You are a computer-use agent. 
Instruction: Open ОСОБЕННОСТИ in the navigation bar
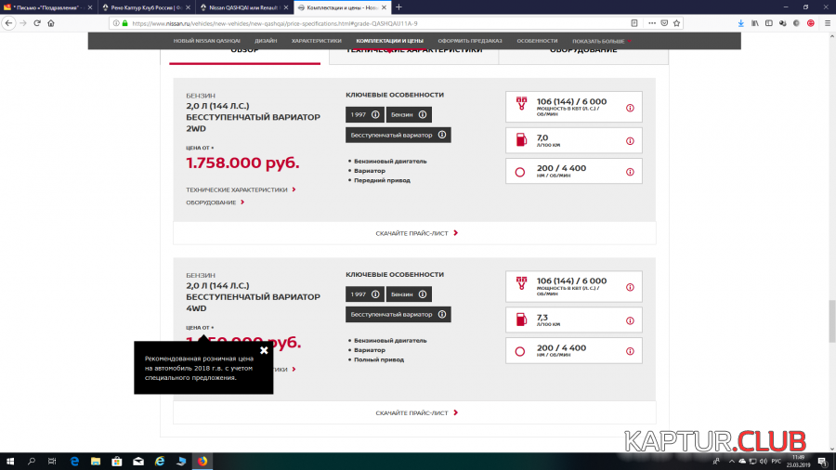(x=537, y=41)
